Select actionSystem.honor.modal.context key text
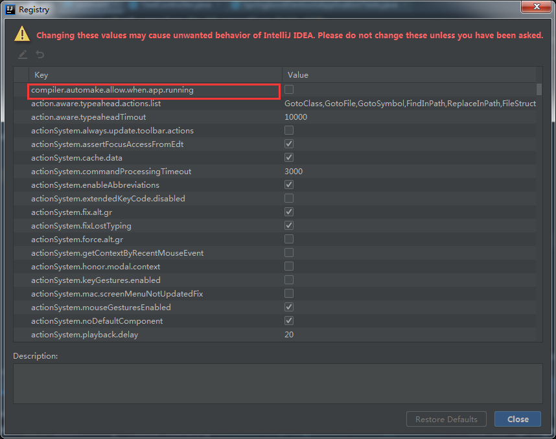556x439 pixels. (95, 267)
